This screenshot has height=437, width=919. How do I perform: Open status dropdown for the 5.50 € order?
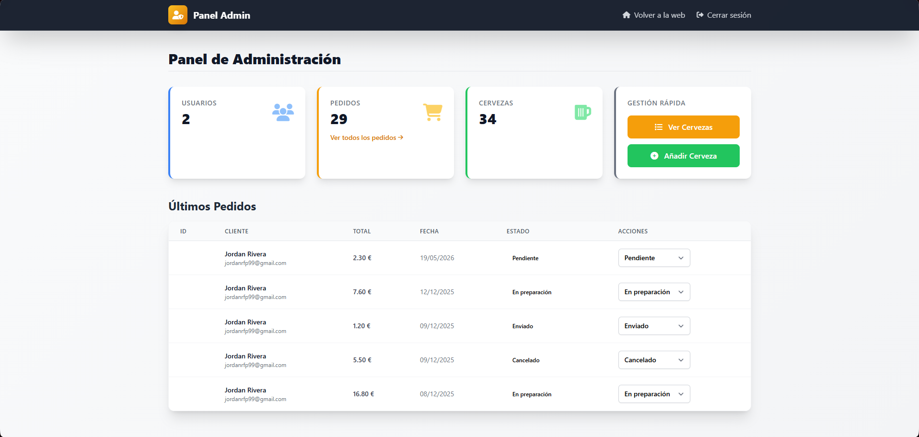654,360
